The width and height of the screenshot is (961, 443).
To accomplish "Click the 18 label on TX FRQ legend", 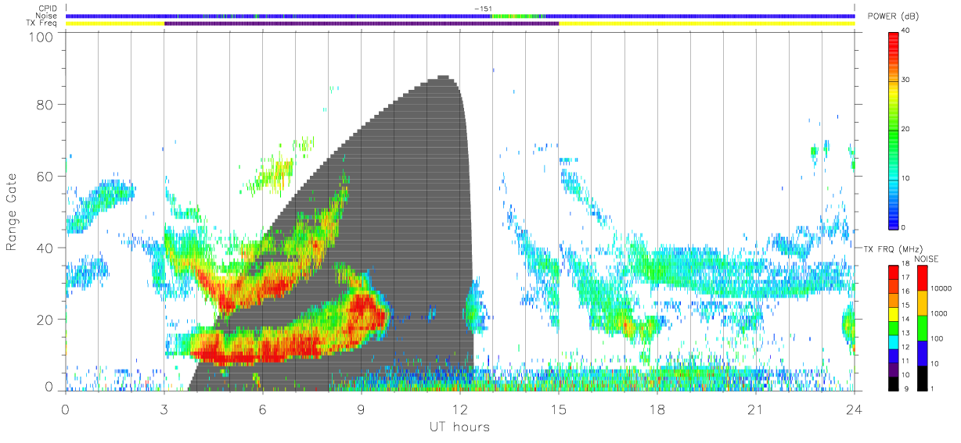I will tap(905, 264).
